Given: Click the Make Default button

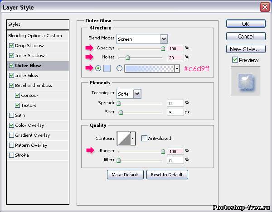Looking at the screenshot, I should point(126,174).
